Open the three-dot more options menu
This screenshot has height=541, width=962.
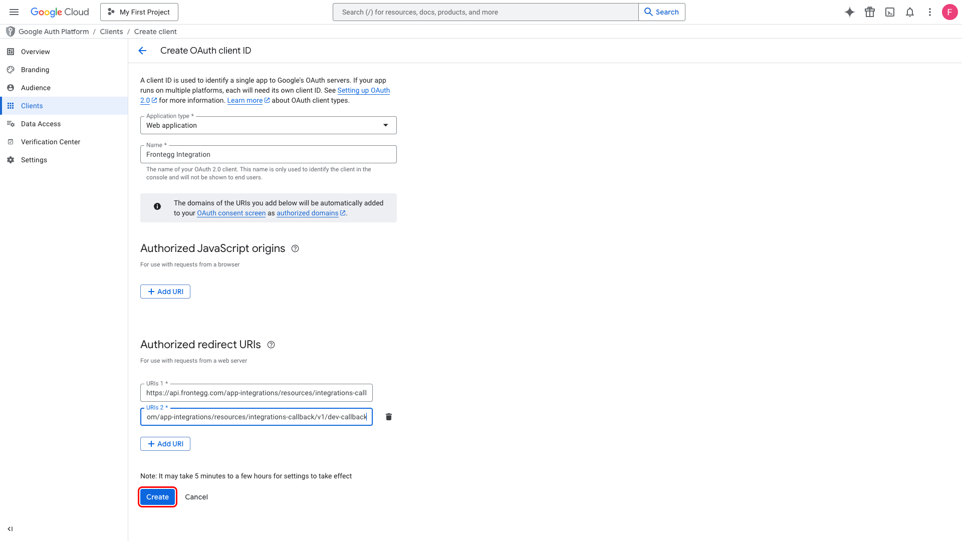point(930,12)
